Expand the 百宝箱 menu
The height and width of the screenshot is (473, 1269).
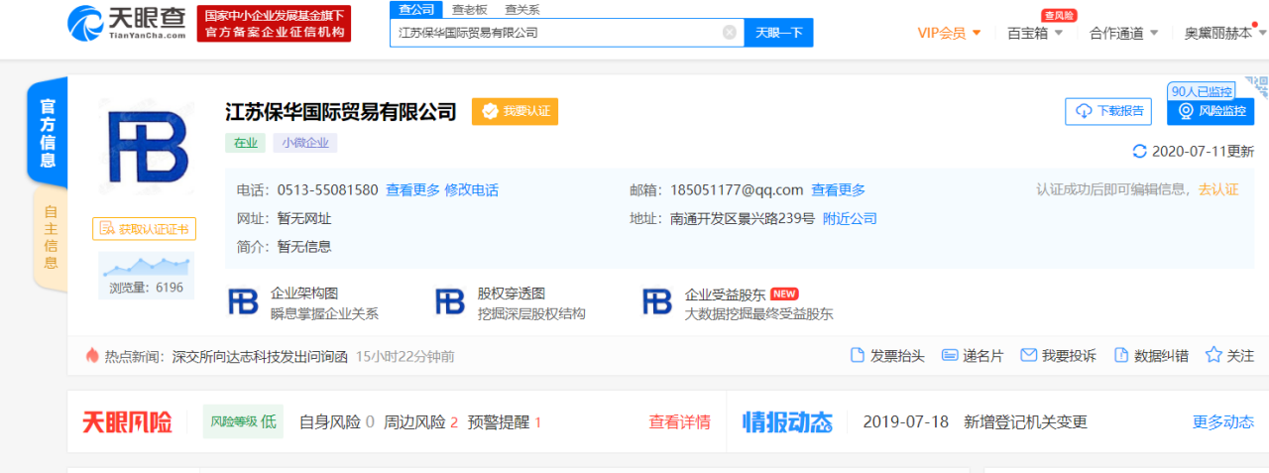click(1035, 33)
